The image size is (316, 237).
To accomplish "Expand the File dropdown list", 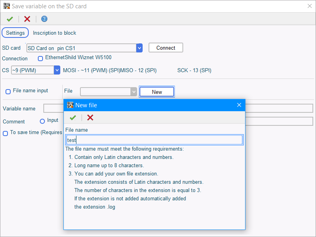I will 134,92.
